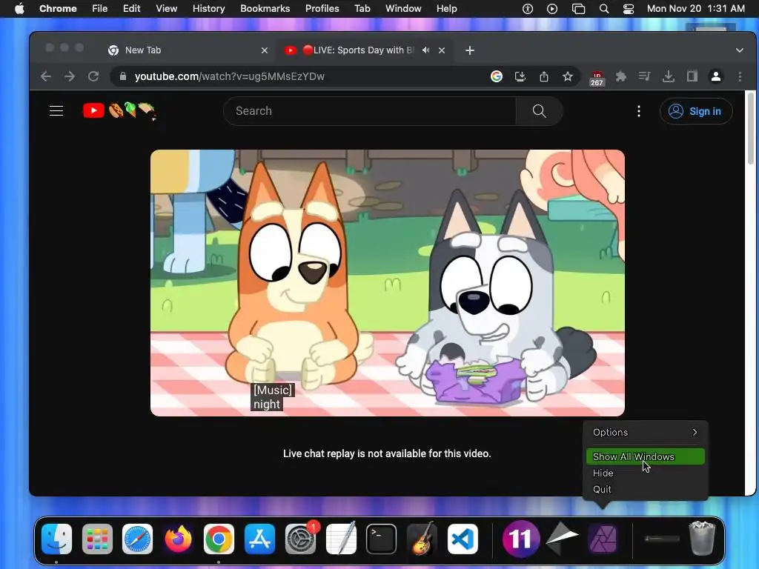Click the menu bar date and time
This screenshot has width=759, height=569.
(x=695, y=9)
